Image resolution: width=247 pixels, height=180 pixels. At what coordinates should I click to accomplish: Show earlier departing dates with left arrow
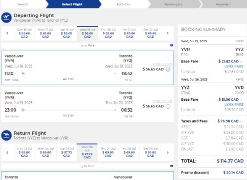pyautogui.click(x=7, y=33)
